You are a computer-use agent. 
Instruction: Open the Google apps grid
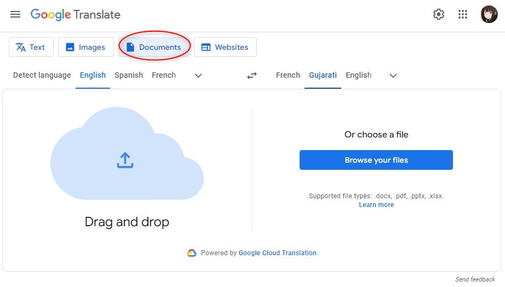462,14
